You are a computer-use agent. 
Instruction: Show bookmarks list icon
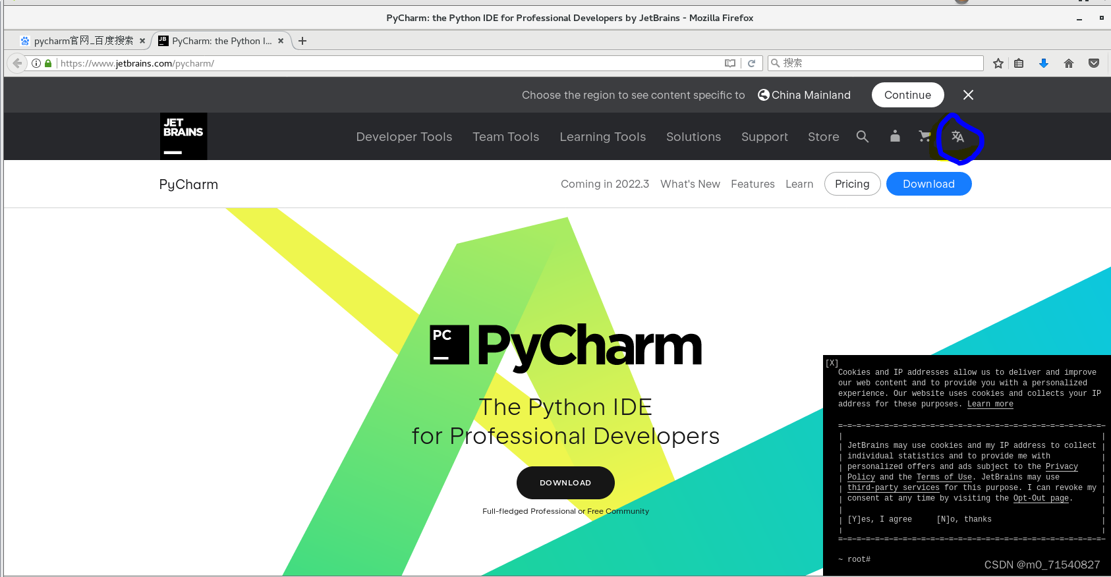(x=1019, y=63)
